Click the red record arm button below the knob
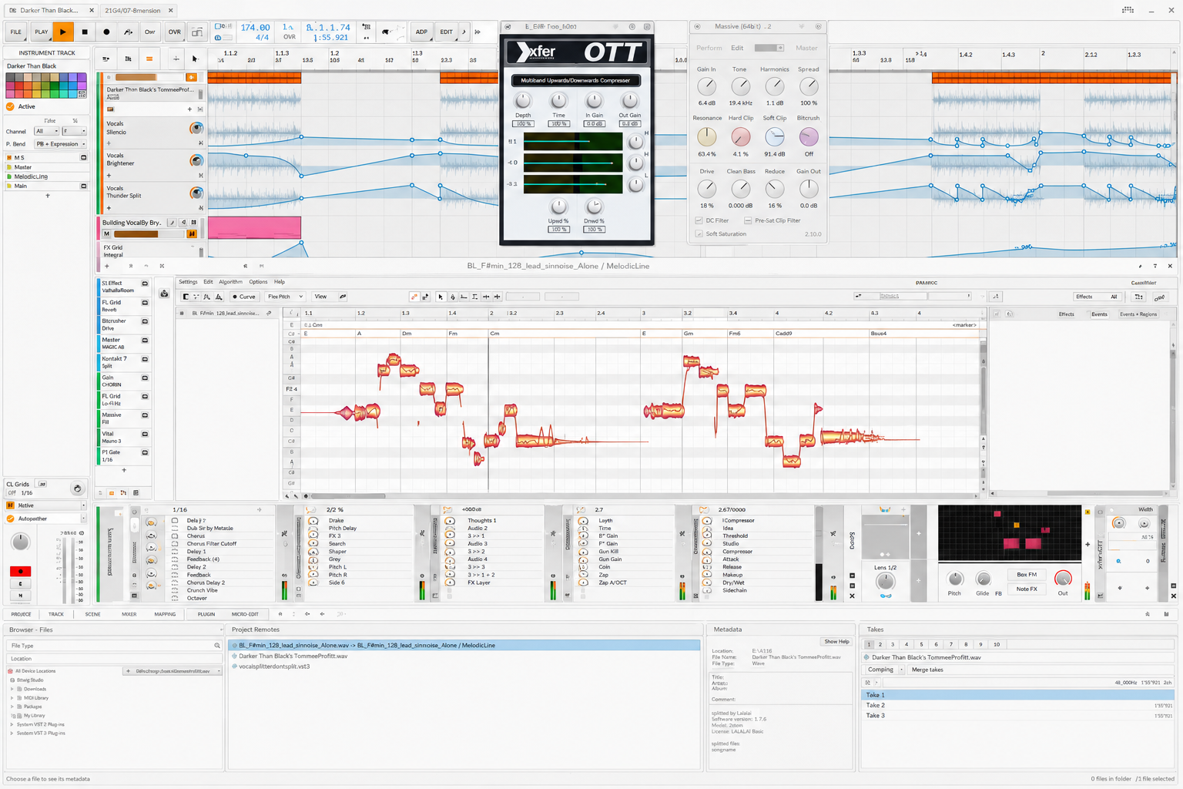 (20, 571)
